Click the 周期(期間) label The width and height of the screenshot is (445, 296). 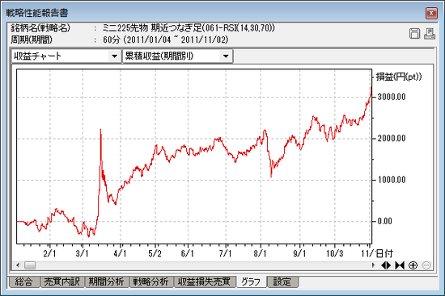[32, 40]
